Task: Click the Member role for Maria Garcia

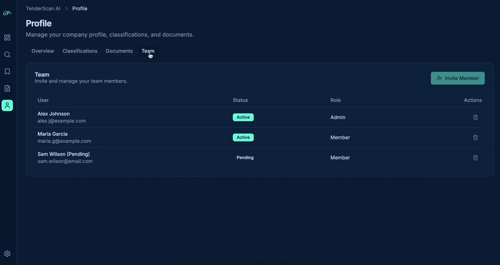Action: (x=340, y=138)
